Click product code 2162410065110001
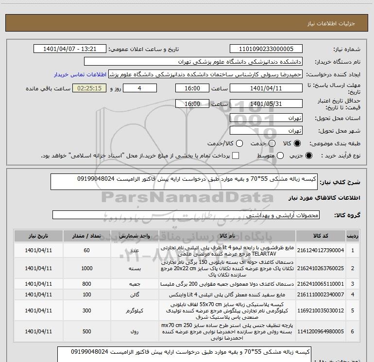Image resolution: width=374 pixels, height=362 pixels. [321, 284]
